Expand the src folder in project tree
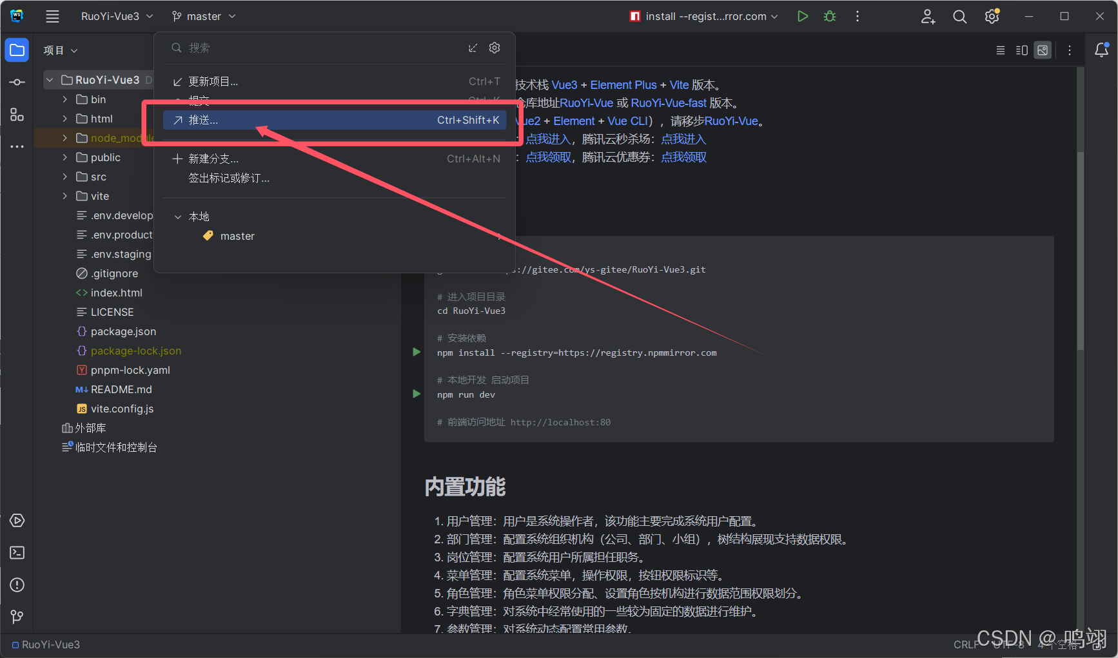This screenshot has height=658, width=1118. 64,176
